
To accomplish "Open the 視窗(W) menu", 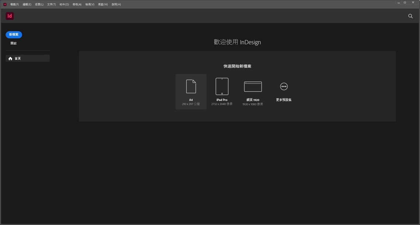I will (102, 4).
